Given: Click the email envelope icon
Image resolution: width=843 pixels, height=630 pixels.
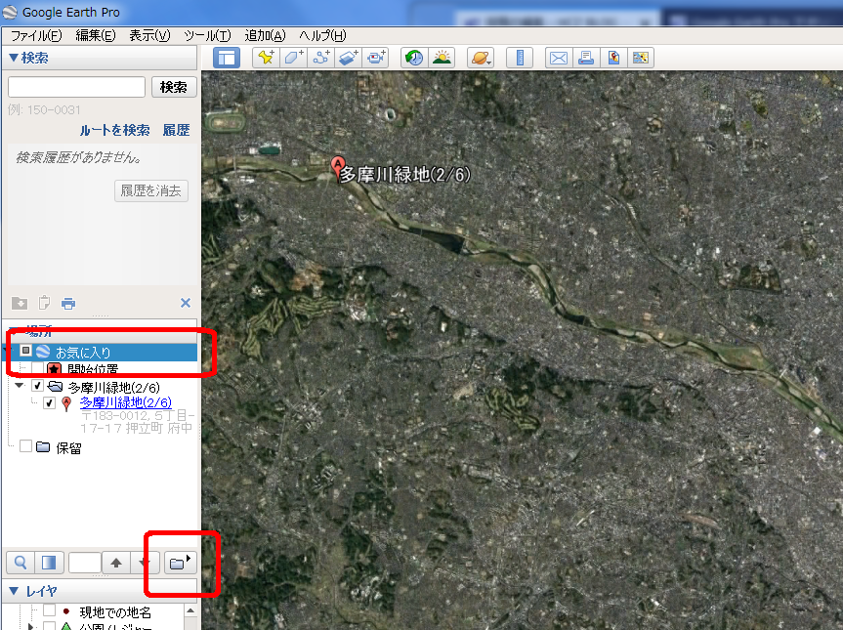Looking at the screenshot, I should click(x=559, y=58).
